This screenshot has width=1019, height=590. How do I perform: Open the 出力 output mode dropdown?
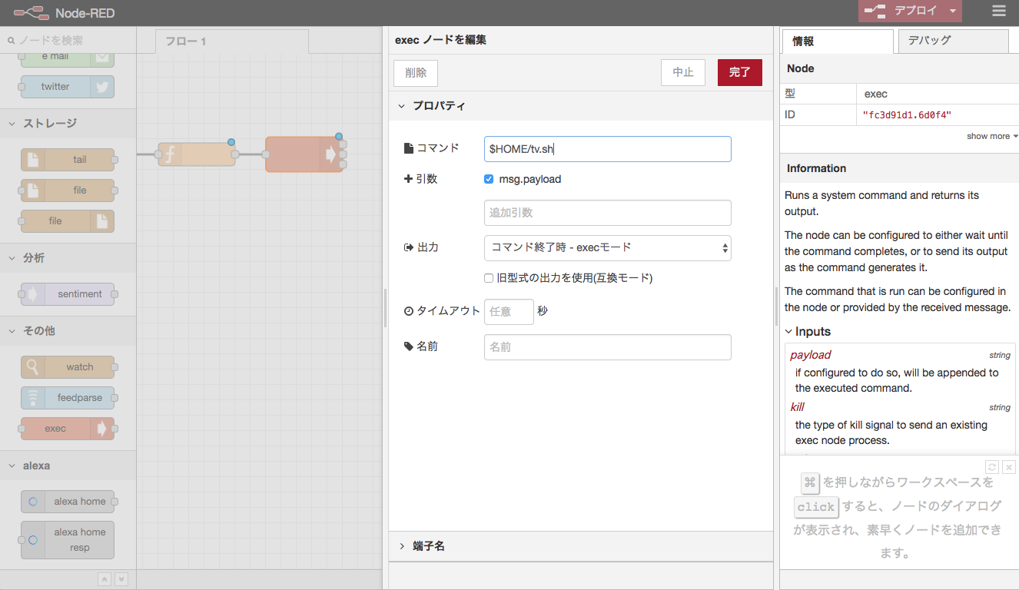(607, 247)
